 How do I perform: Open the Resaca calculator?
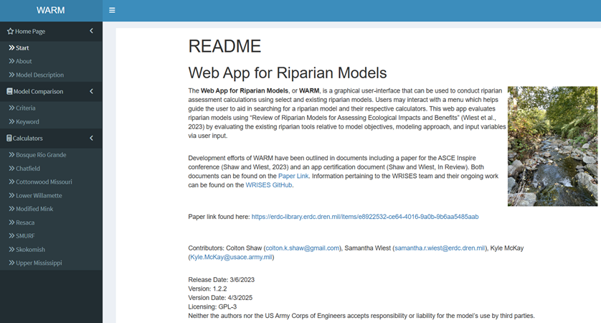(51, 223)
